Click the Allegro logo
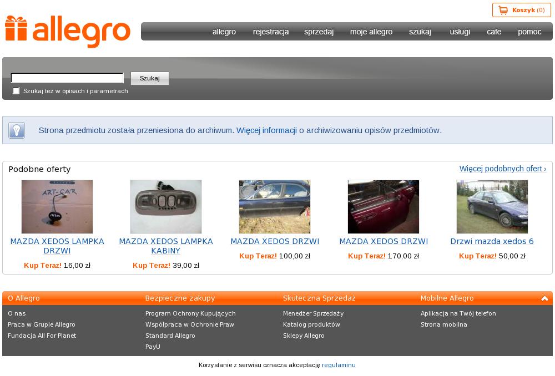 pyautogui.click(x=68, y=31)
